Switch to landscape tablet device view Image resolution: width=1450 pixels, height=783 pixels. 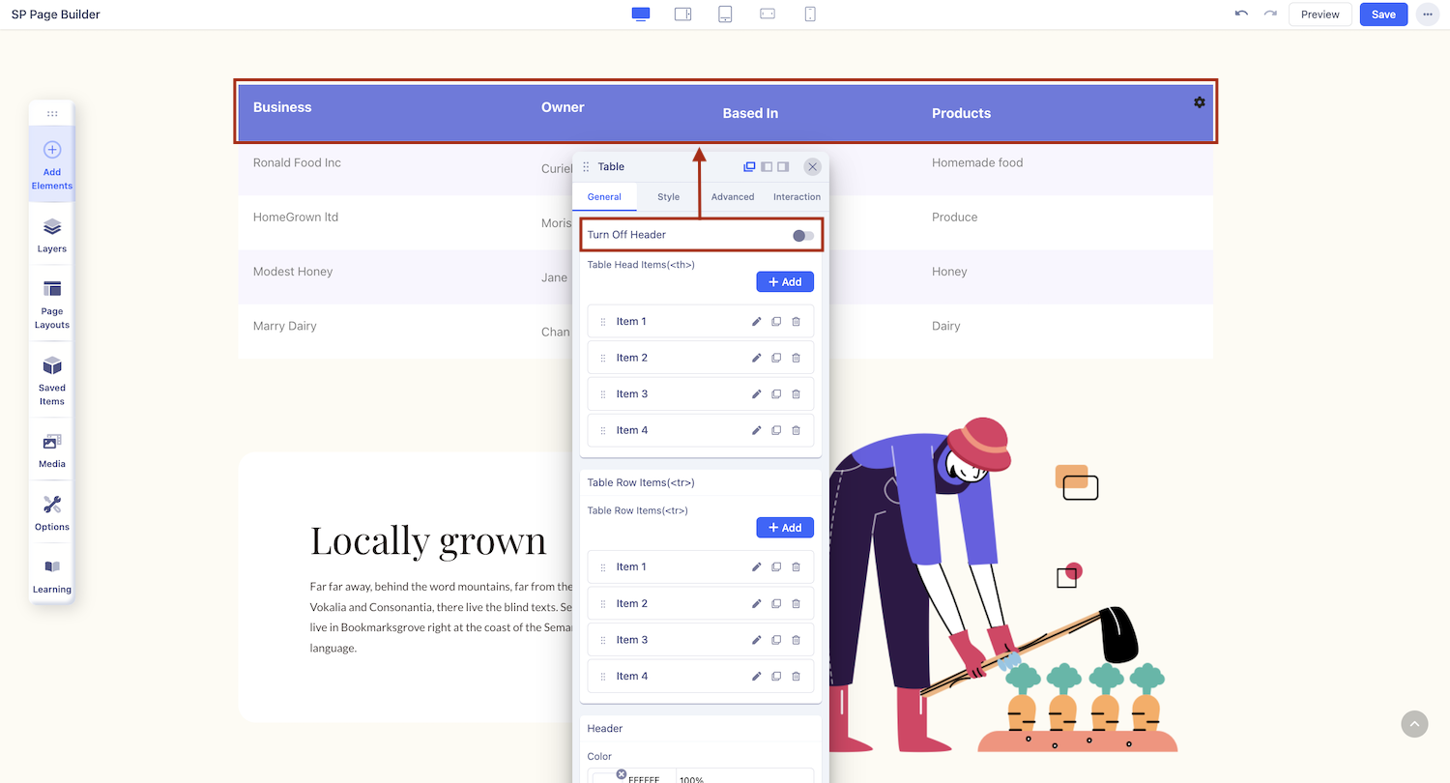tap(682, 14)
